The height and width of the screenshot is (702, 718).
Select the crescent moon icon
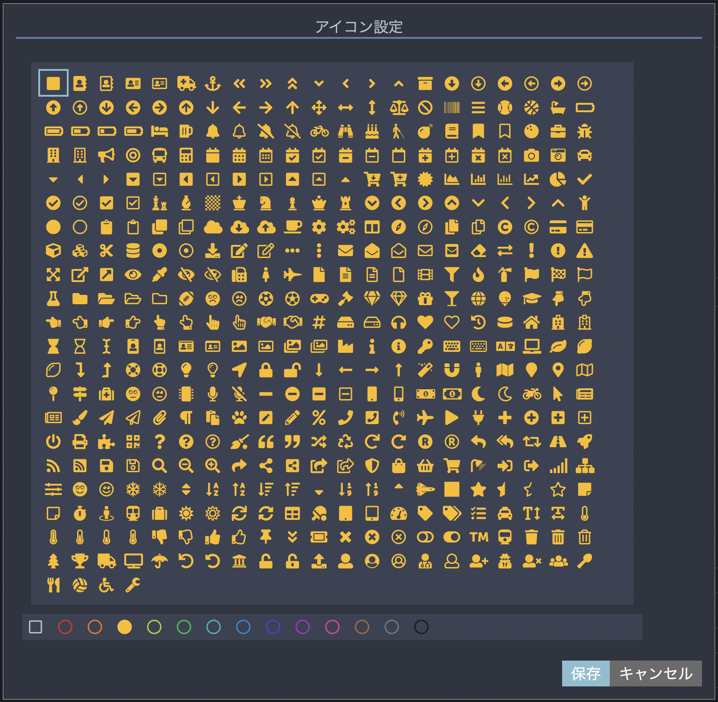tap(478, 394)
